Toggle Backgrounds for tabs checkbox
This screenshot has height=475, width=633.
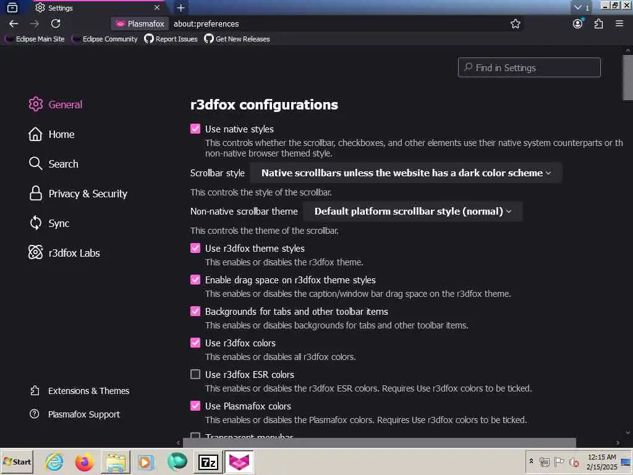pos(195,311)
